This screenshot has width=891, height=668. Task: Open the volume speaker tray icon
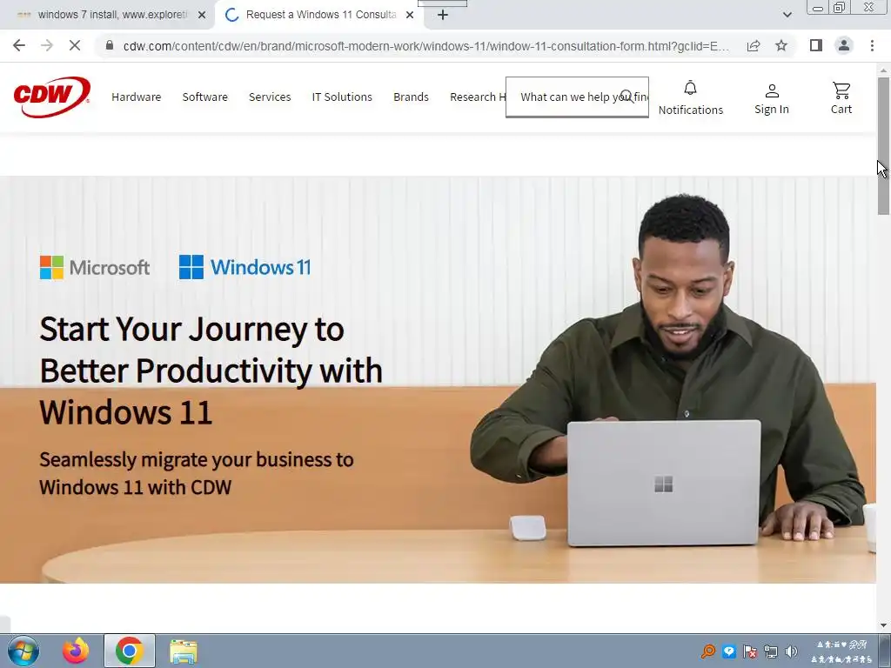click(x=791, y=651)
